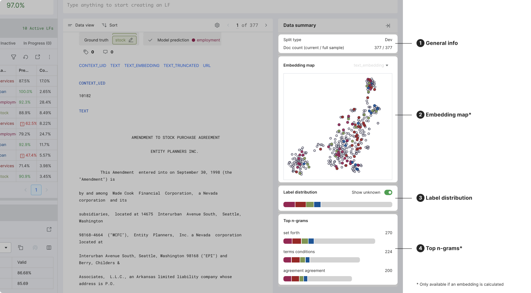The image size is (531, 293).
Task: Click the embedding map scatter plot
Action: click(338, 127)
